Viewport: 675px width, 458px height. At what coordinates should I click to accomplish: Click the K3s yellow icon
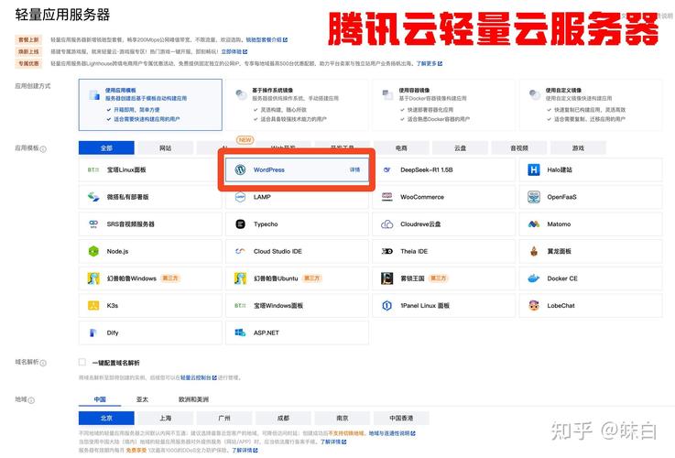pos(93,306)
